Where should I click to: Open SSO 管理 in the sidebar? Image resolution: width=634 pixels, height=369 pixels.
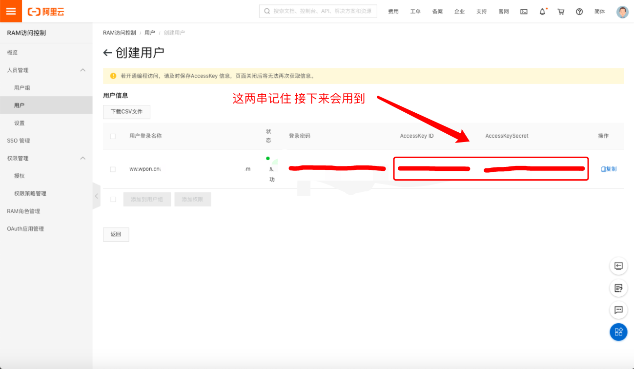(x=19, y=141)
